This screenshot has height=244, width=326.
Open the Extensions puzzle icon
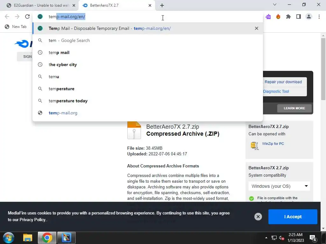(288, 17)
